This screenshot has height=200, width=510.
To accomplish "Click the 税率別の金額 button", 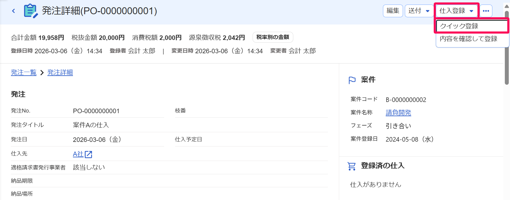I will pos(273,37).
